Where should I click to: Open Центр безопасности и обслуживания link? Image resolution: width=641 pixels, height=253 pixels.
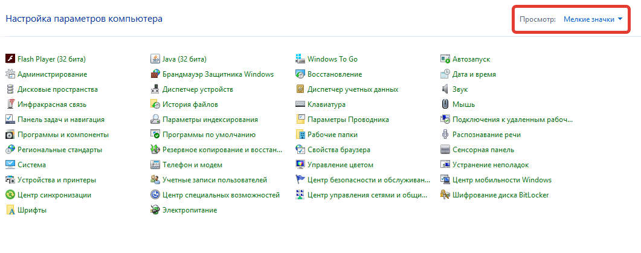369,180
